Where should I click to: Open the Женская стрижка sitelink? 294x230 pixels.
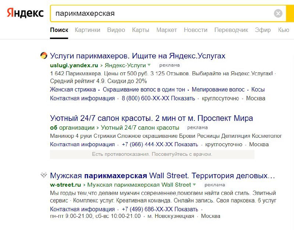pos(73,89)
